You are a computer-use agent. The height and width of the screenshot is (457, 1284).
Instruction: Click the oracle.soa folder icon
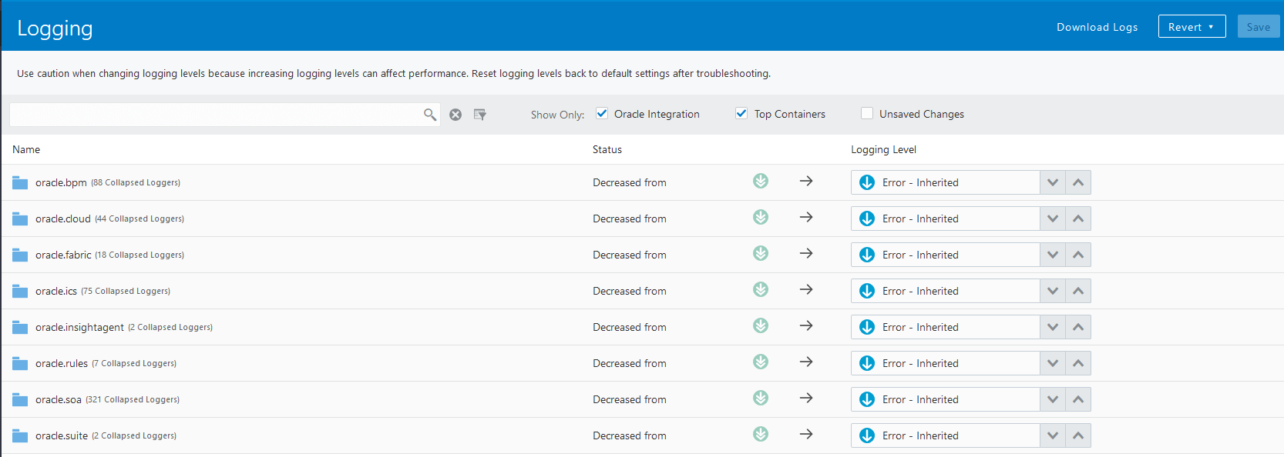(20, 399)
